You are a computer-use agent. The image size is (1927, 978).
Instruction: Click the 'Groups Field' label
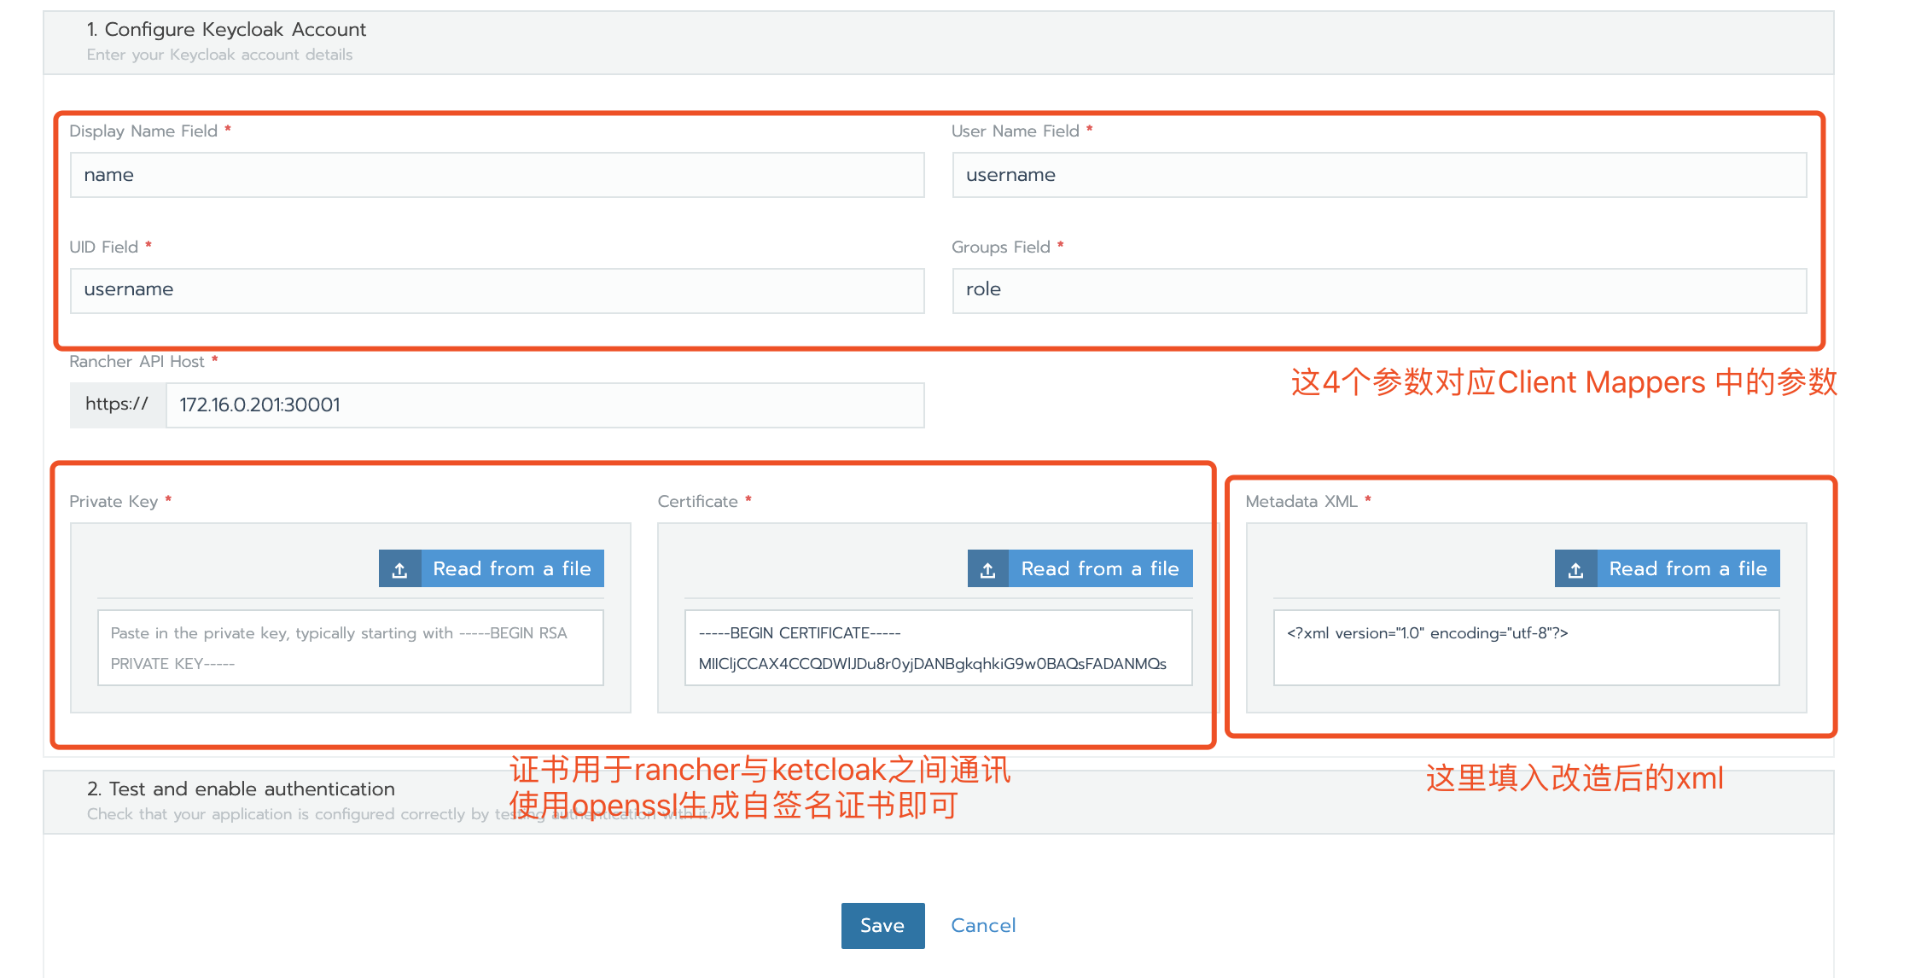pyautogui.click(x=1000, y=247)
